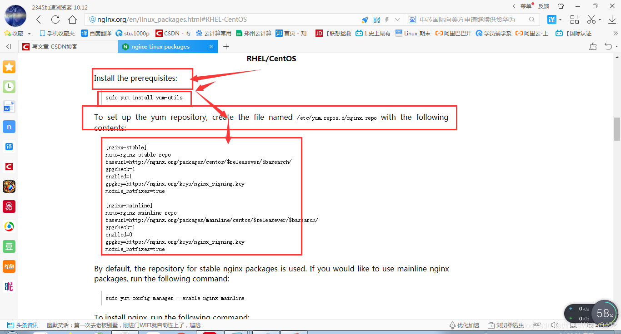
Task: Expand the 收藏 dropdown arrow
Action: click(30, 34)
